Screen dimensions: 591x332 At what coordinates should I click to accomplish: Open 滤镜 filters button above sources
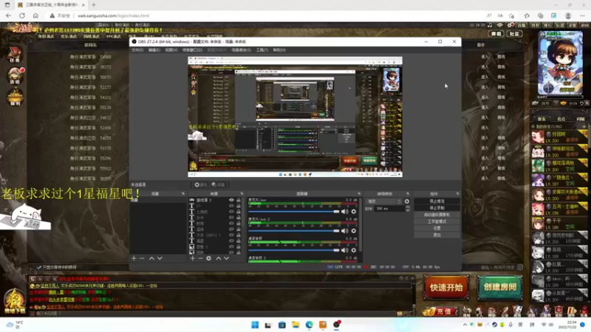pyautogui.click(x=218, y=185)
